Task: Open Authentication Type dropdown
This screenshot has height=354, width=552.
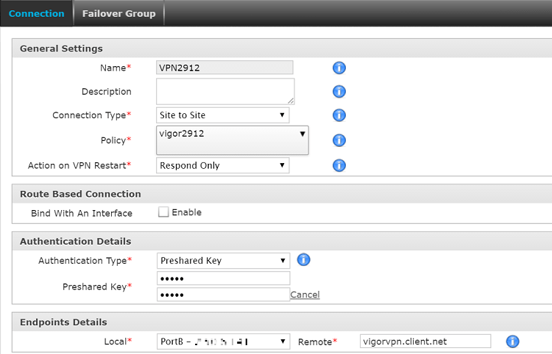Action: click(x=223, y=261)
